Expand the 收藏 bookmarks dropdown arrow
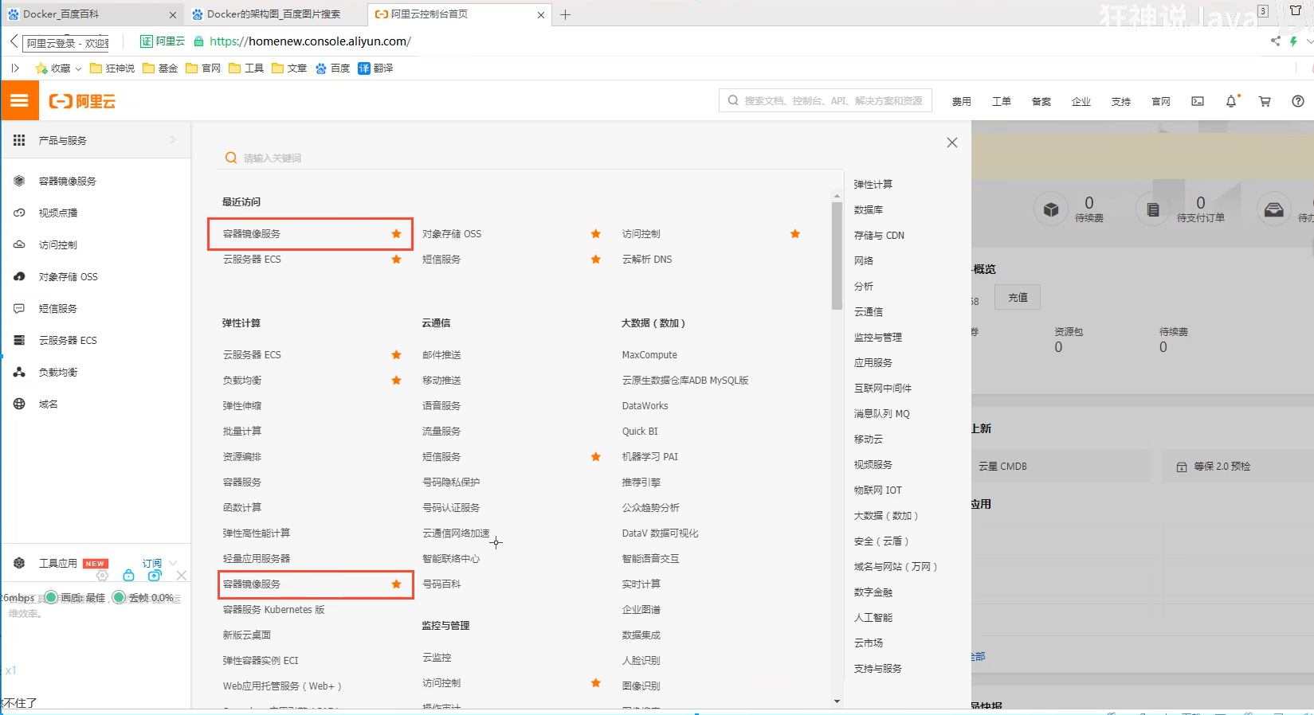 (x=78, y=69)
